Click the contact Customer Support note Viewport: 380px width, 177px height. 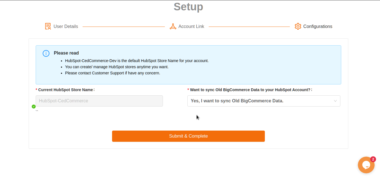click(113, 73)
